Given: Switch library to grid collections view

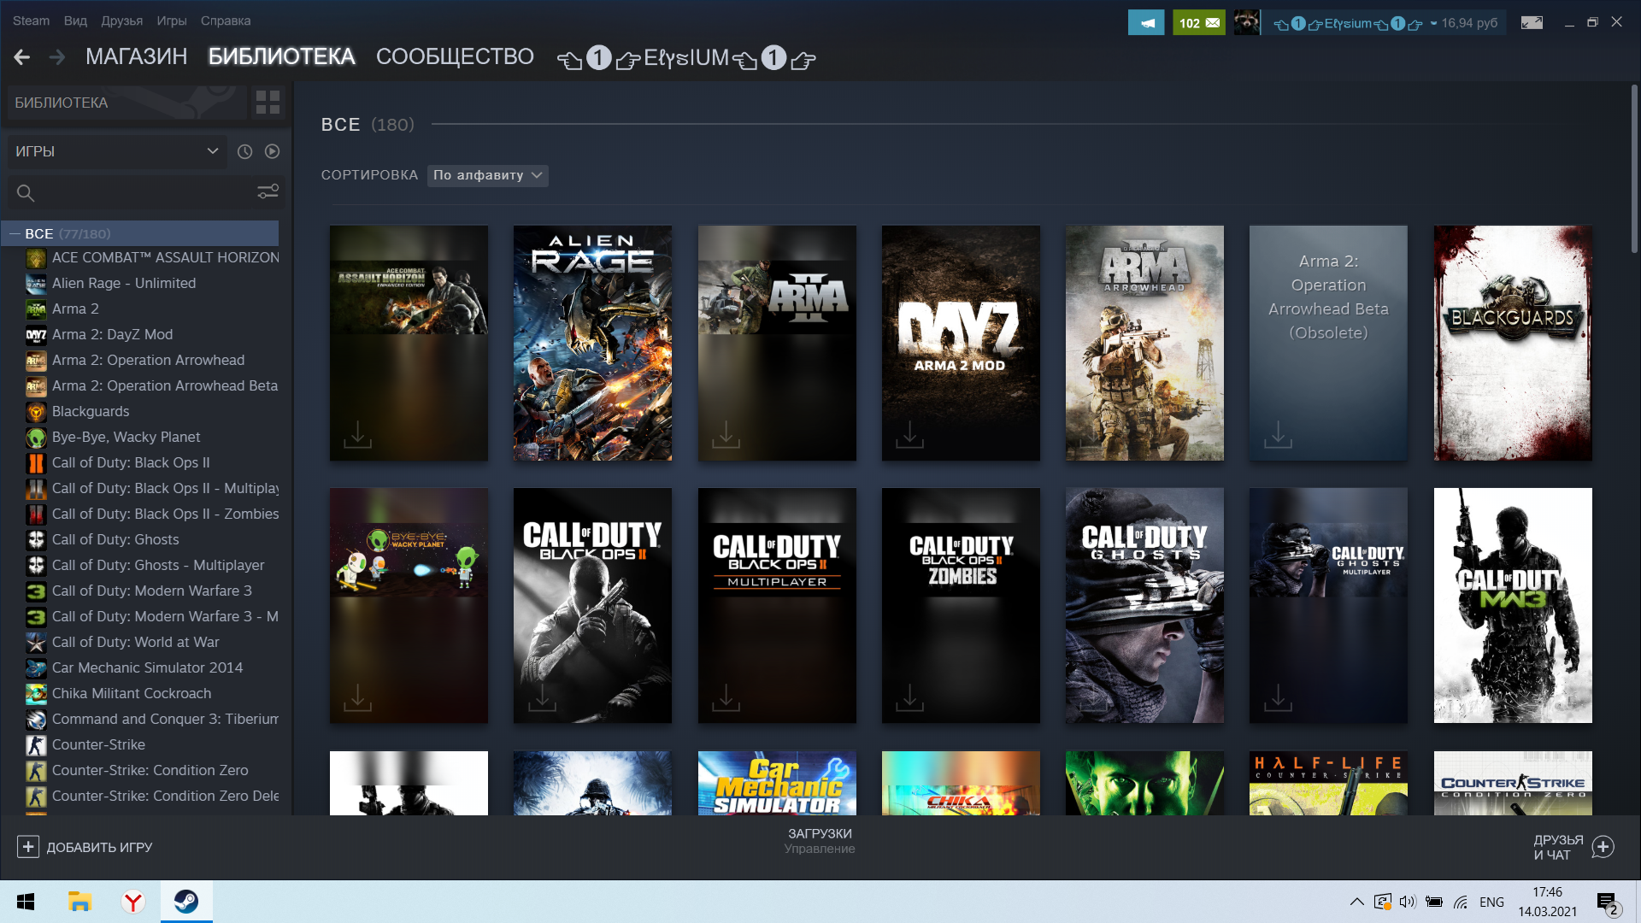Looking at the screenshot, I should click(268, 103).
